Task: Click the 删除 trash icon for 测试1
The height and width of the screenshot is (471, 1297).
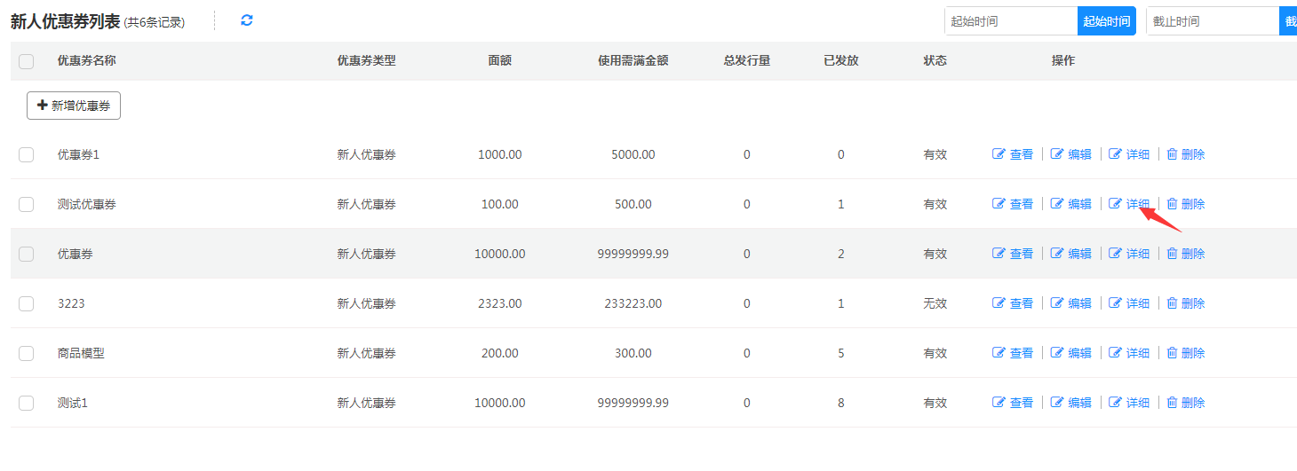Action: click(x=1172, y=403)
